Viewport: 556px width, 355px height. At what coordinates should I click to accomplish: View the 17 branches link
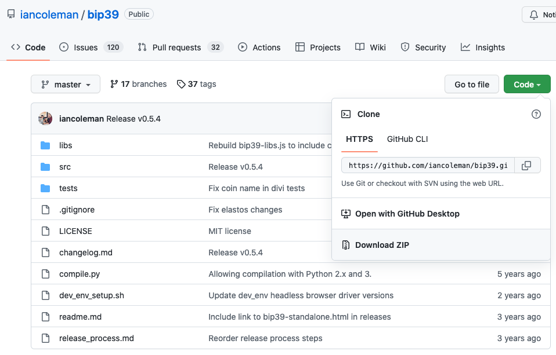pyautogui.click(x=138, y=84)
